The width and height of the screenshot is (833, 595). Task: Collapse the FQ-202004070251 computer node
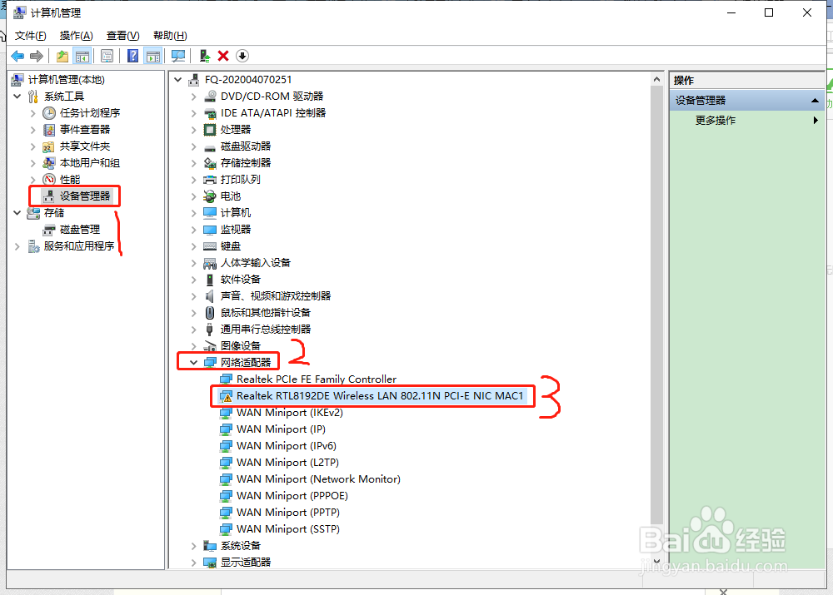pyautogui.click(x=178, y=80)
